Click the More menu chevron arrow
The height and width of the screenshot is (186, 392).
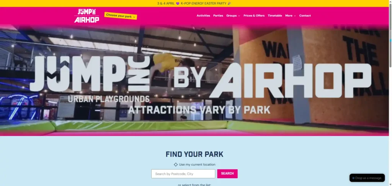[295, 16]
